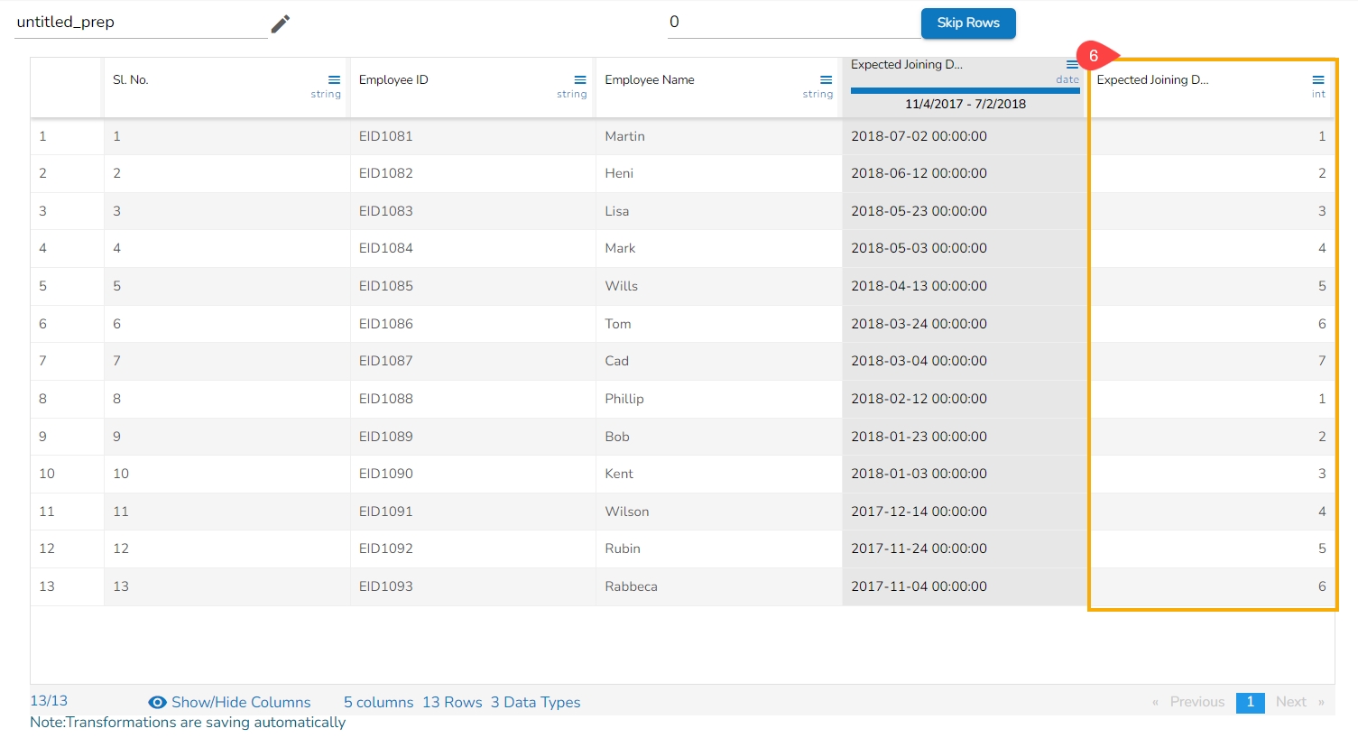Click the name Rabbeca
Image resolution: width=1358 pixels, height=747 pixels.
click(x=631, y=586)
